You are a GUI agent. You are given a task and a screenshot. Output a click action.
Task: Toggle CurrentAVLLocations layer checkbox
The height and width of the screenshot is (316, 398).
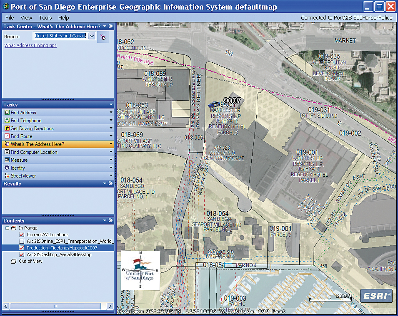pyautogui.click(x=22, y=235)
